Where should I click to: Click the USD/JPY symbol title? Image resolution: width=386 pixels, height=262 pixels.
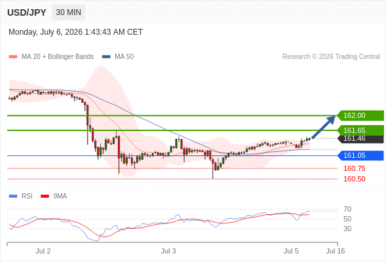click(x=27, y=12)
